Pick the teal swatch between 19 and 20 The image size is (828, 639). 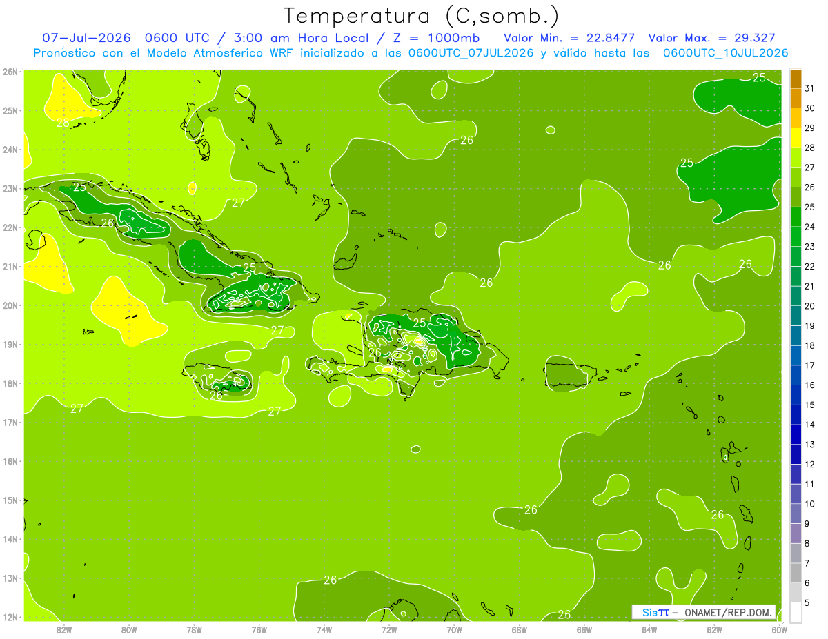coord(796,316)
